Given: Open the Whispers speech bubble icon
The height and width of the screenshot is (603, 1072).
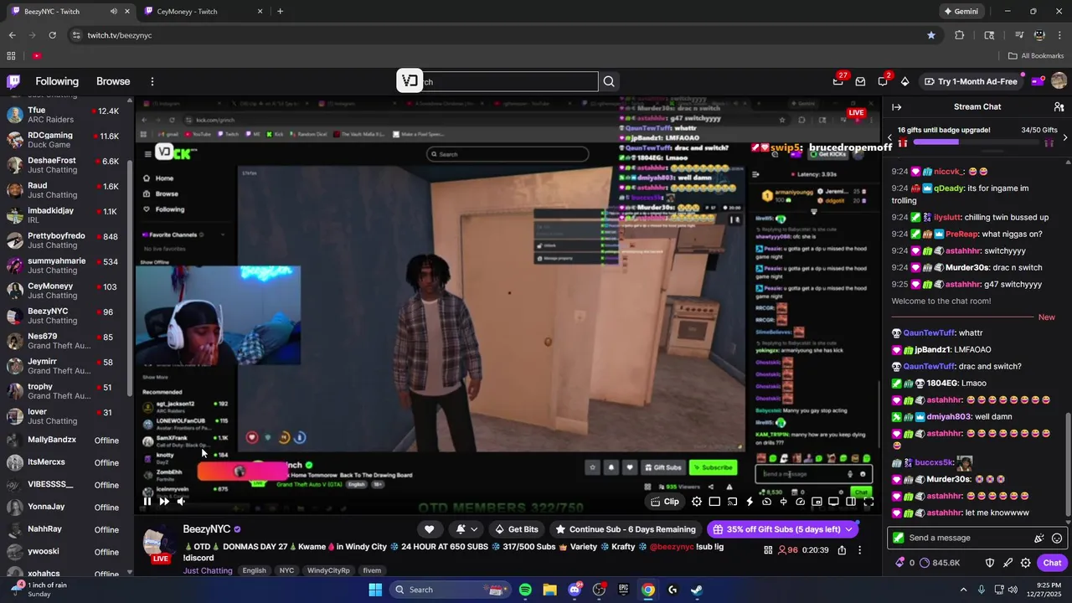Looking at the screenshot, I should pos(883,81).
